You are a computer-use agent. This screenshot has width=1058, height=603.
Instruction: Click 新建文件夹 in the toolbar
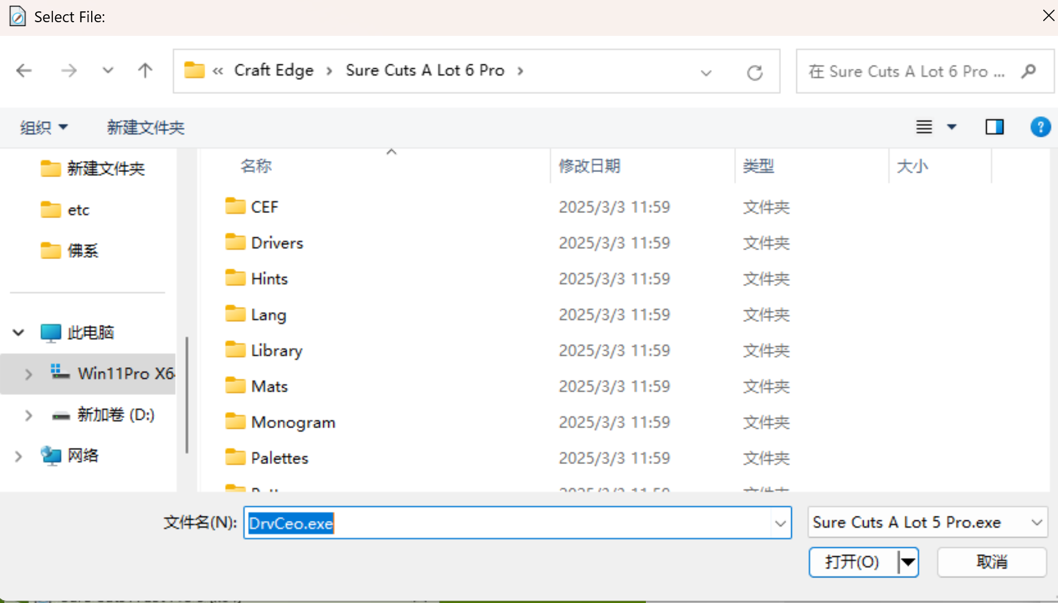145,128
